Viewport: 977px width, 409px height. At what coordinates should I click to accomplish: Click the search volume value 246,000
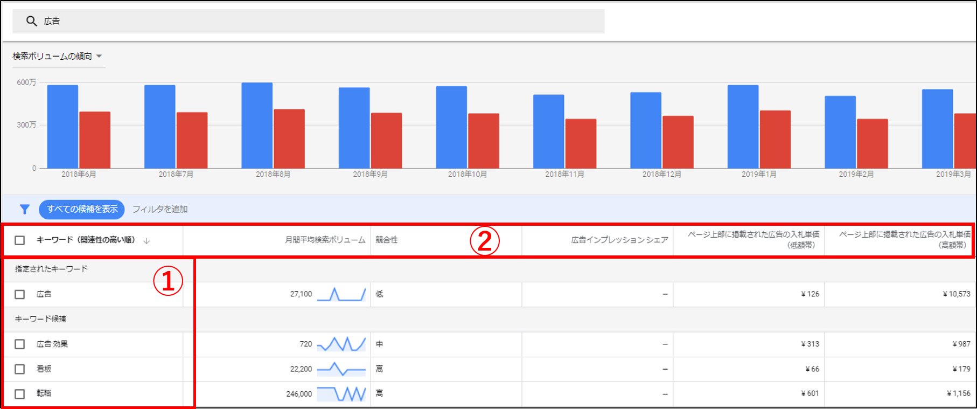pyautogui.click(x=299, y=394)
